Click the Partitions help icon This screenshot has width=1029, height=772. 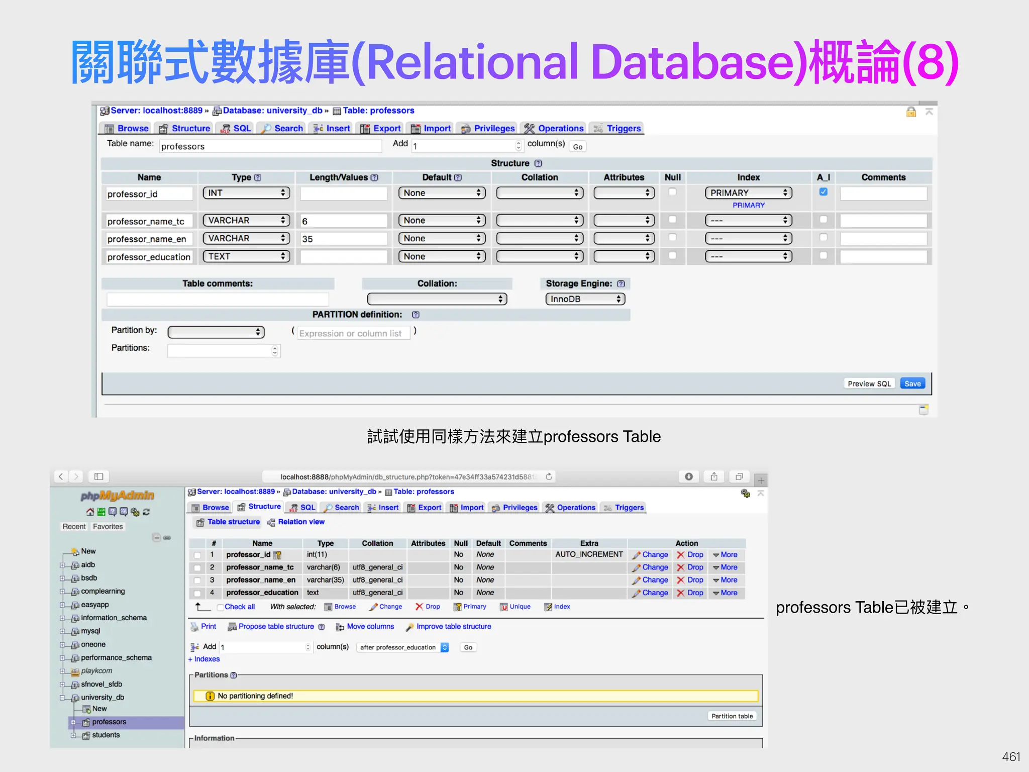tap(233, 675)
